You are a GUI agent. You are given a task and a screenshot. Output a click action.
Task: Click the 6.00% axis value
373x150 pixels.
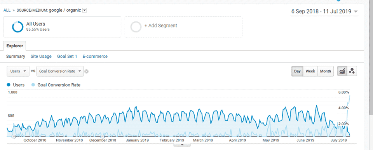coord(343,92)
